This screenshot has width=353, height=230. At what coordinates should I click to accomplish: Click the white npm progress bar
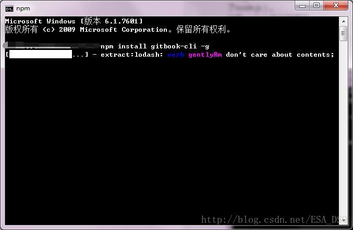tap(41, 54)
